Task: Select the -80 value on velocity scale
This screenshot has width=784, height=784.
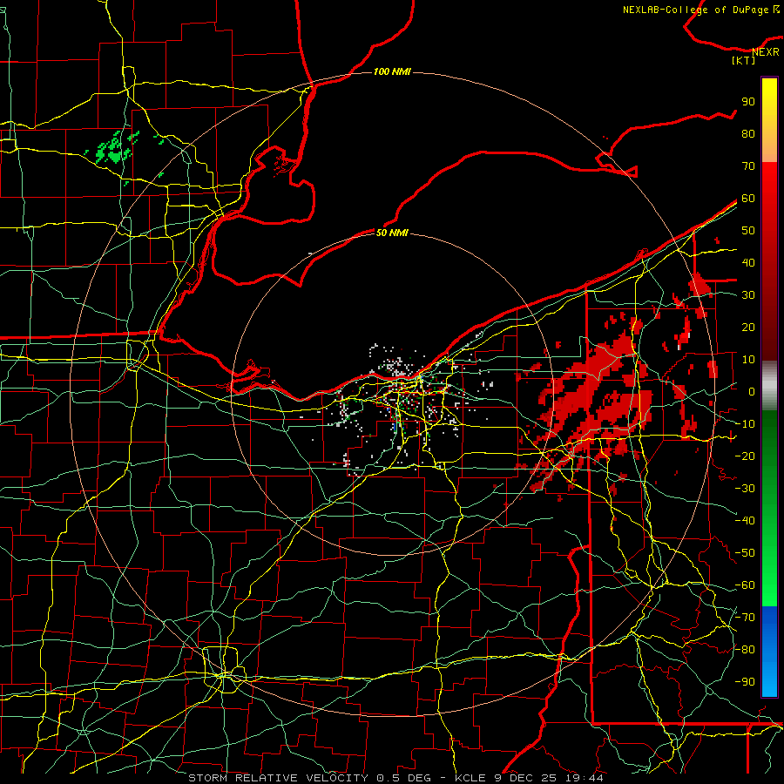Action: [x=745, y=650]
